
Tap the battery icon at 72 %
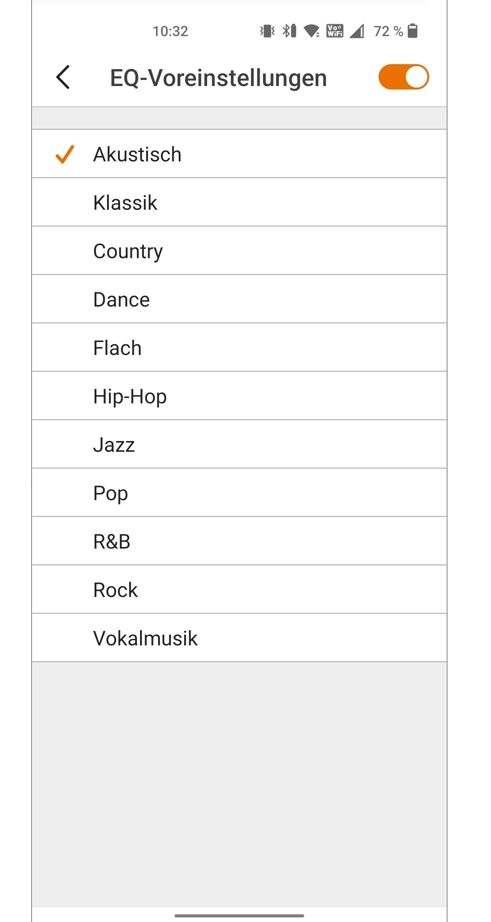pos(412,31)
